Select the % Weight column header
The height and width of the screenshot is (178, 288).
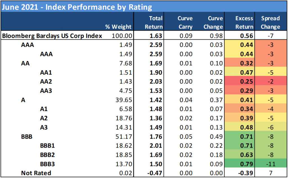[118, 27]
